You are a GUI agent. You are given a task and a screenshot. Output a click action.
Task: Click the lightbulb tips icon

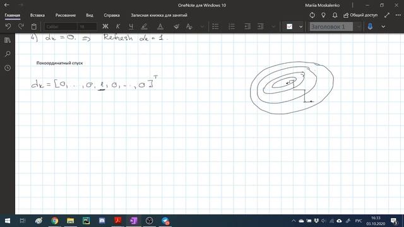pos(323,15)
